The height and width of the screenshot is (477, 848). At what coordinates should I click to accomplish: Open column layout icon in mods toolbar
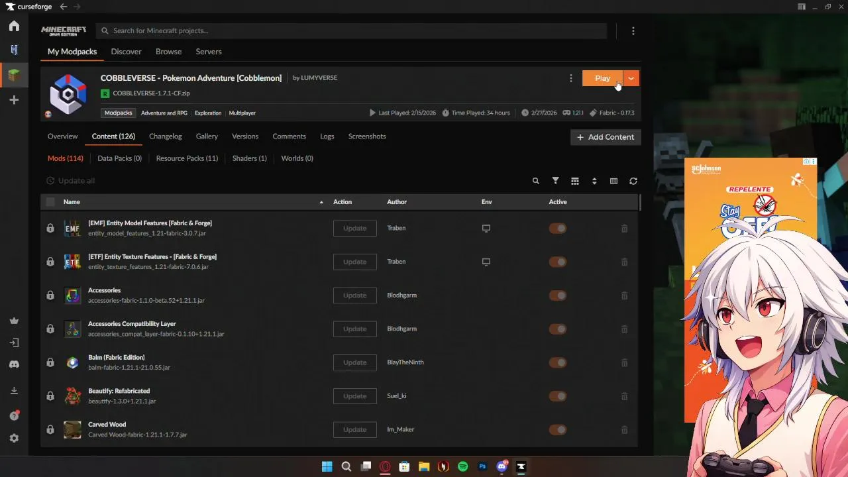613,181
